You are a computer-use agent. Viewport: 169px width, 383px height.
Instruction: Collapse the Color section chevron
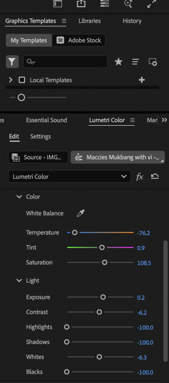click(x=19, y=197)
